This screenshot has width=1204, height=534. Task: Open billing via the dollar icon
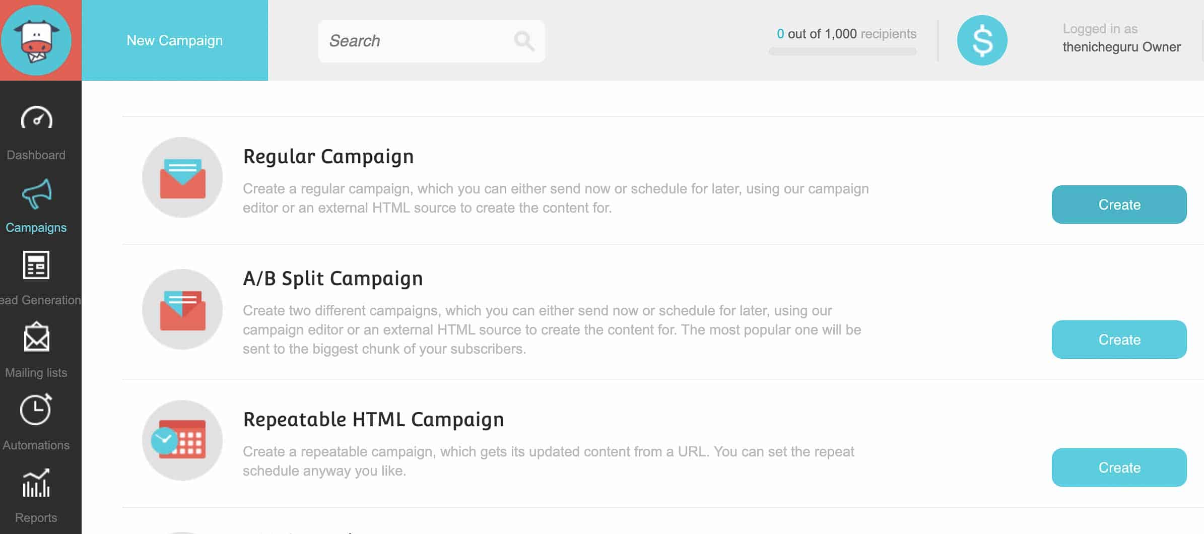[x=981, y=40]
